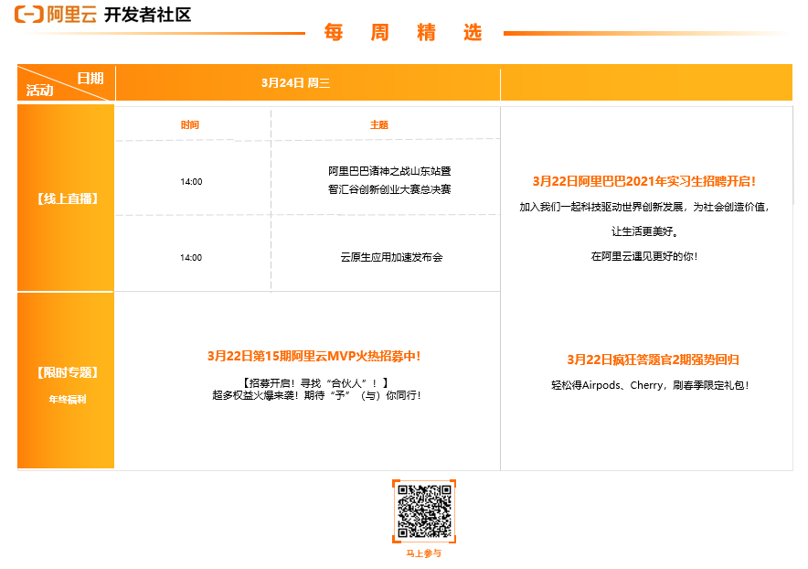This screenshot has width=808, height=569.
Task: Open 3月22日阿里巴巴2021年实习生招聘开启 headline
Action: click(x=644, y=181)
